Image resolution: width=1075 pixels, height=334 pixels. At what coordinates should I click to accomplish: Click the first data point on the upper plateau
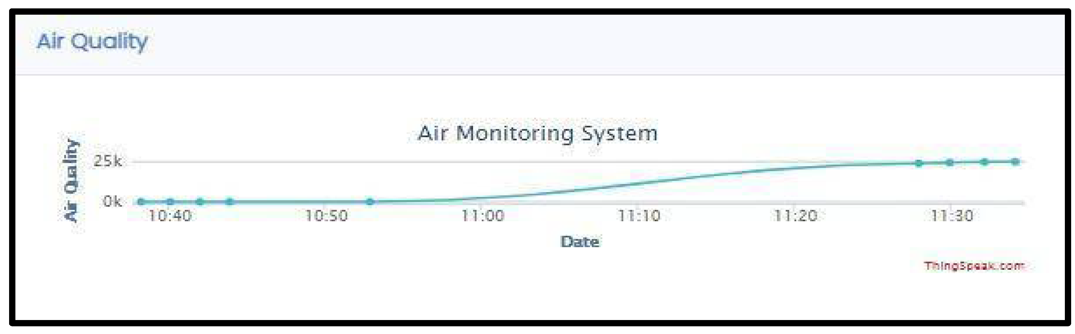click(x=919, y=163)
